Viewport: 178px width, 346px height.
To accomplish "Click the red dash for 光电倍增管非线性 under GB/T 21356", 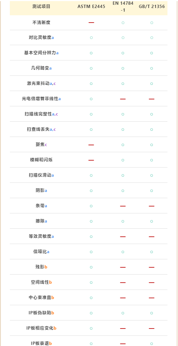I will tap(151, 99).
